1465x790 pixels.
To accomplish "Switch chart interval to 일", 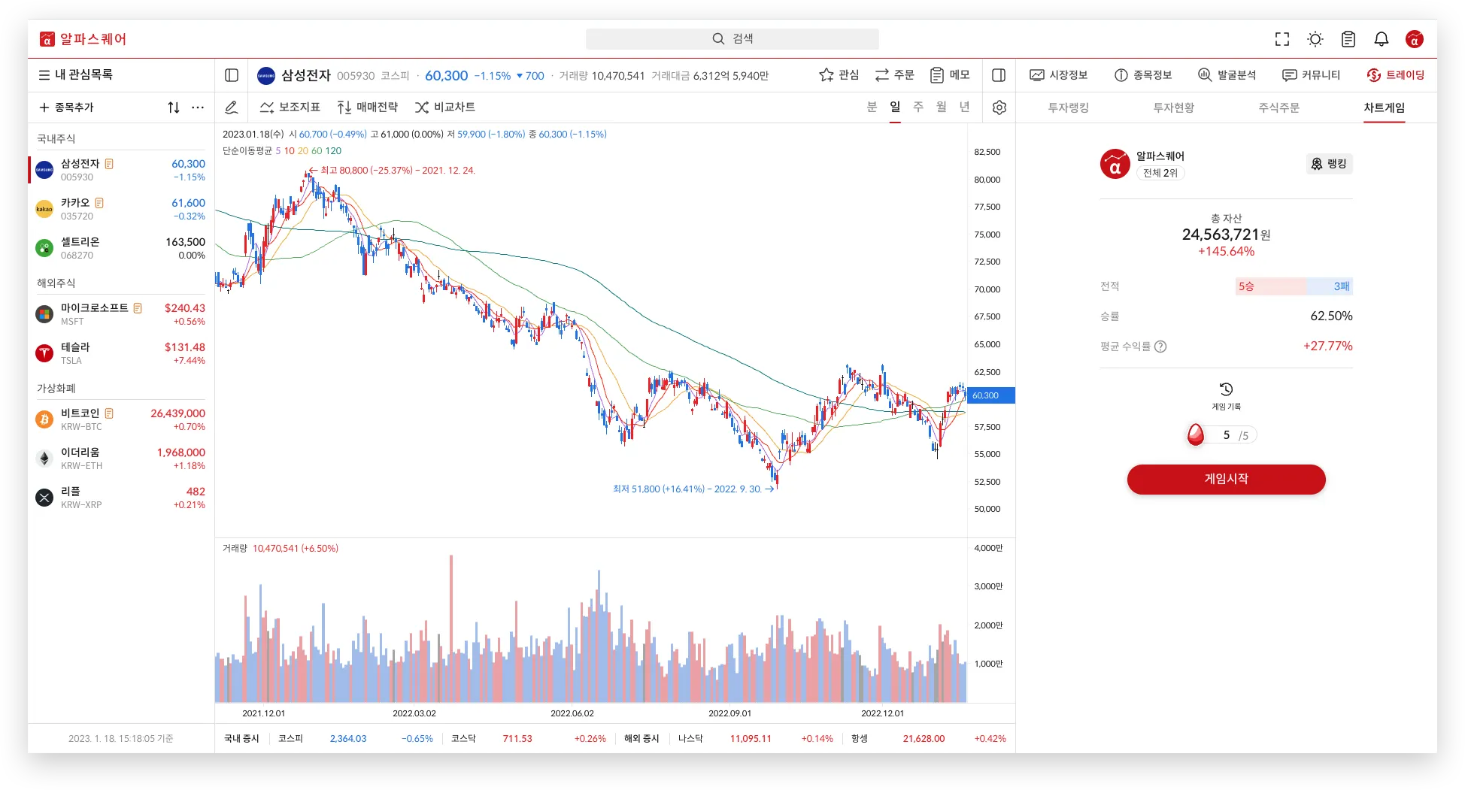I will click(x=895, y=107).
